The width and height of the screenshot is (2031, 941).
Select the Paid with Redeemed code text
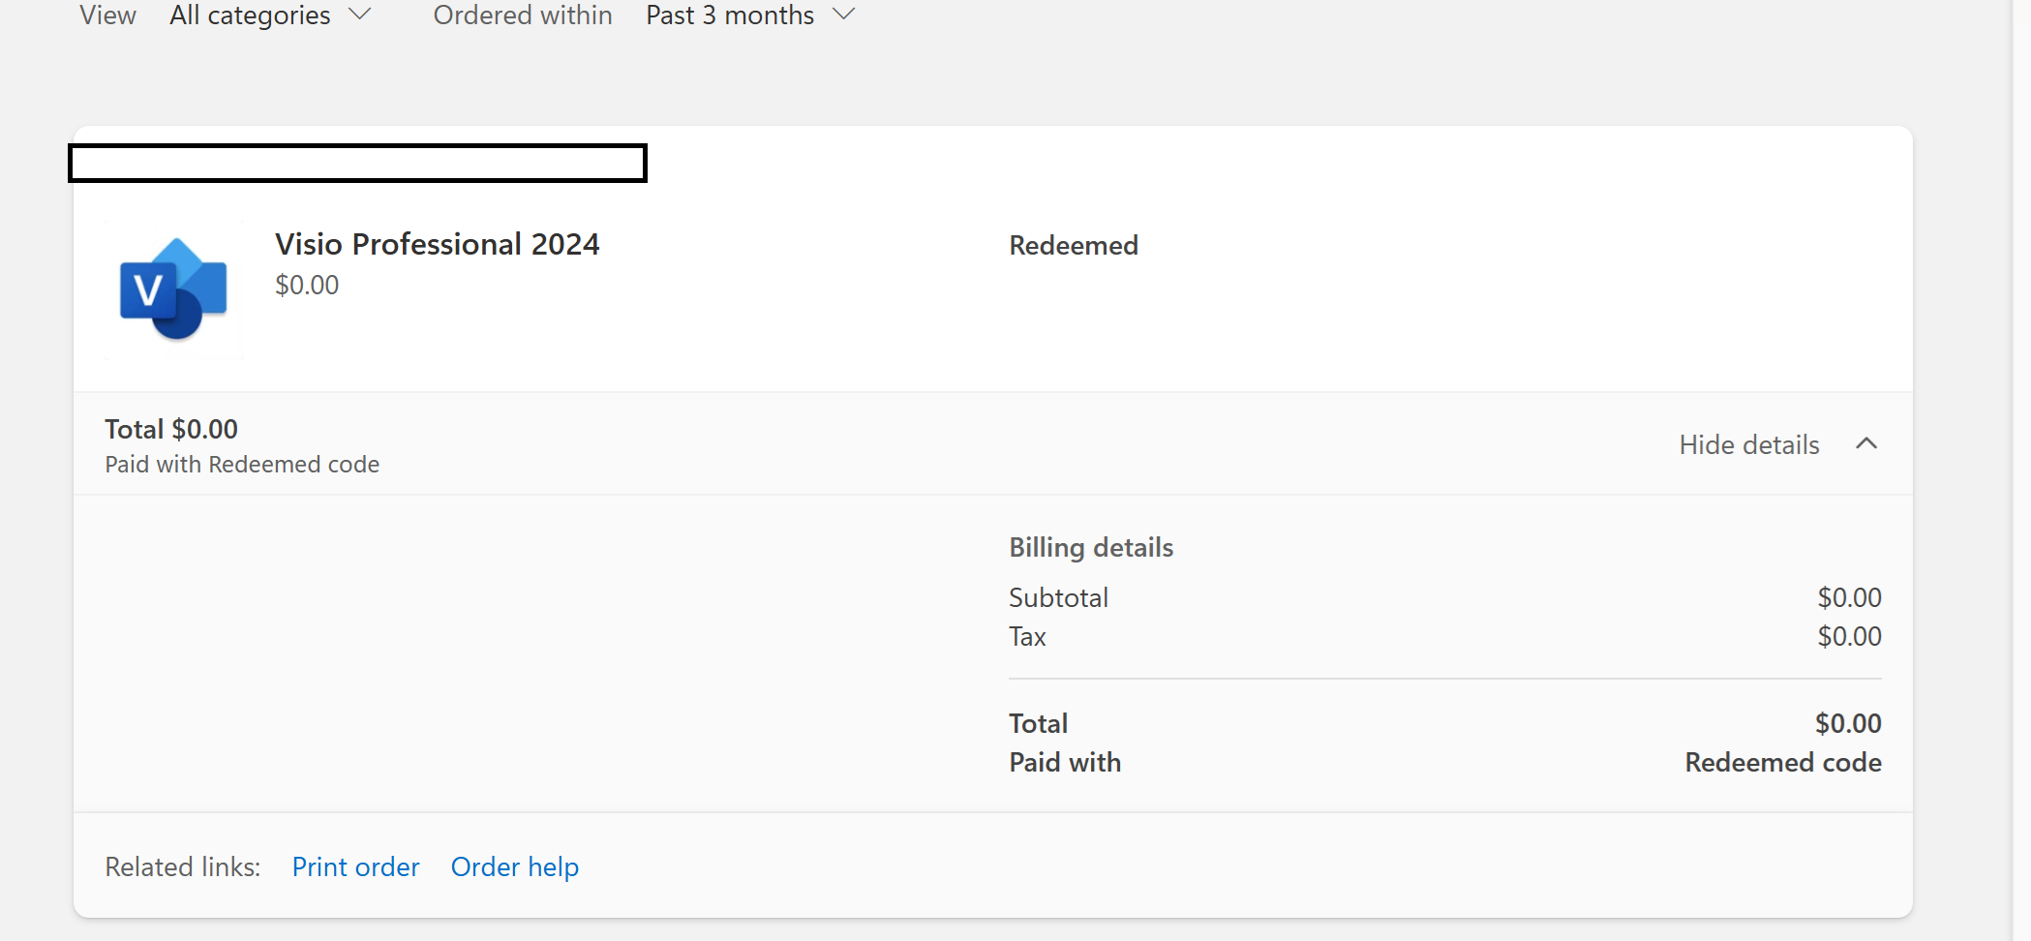241,464
